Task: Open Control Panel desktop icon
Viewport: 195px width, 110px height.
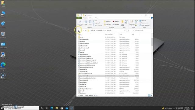Action: [3, 45]
